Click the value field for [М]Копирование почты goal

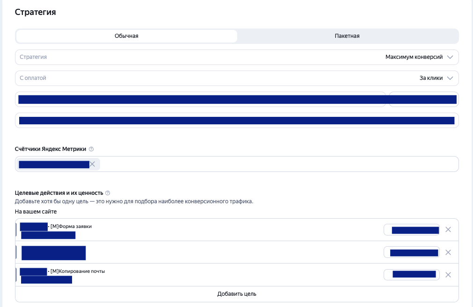pyautogui.click(x=411, y=275)
